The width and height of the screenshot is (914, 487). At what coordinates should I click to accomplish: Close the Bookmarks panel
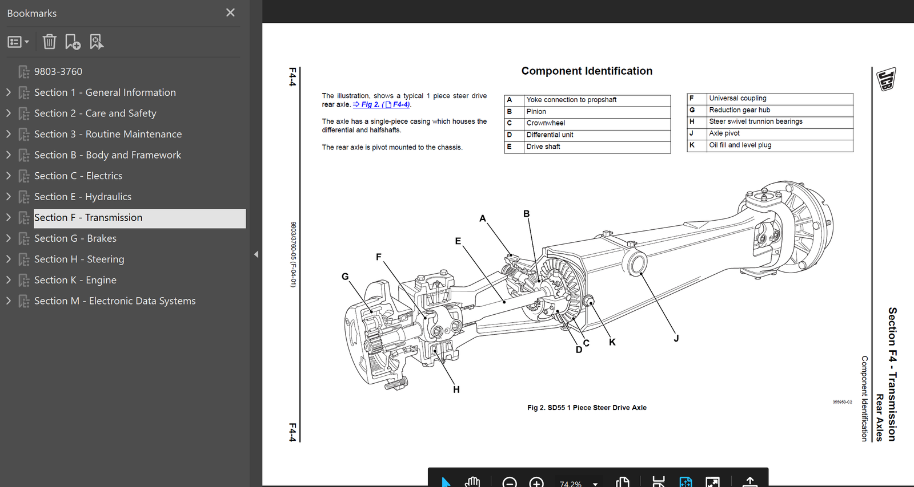click(230, 13)
